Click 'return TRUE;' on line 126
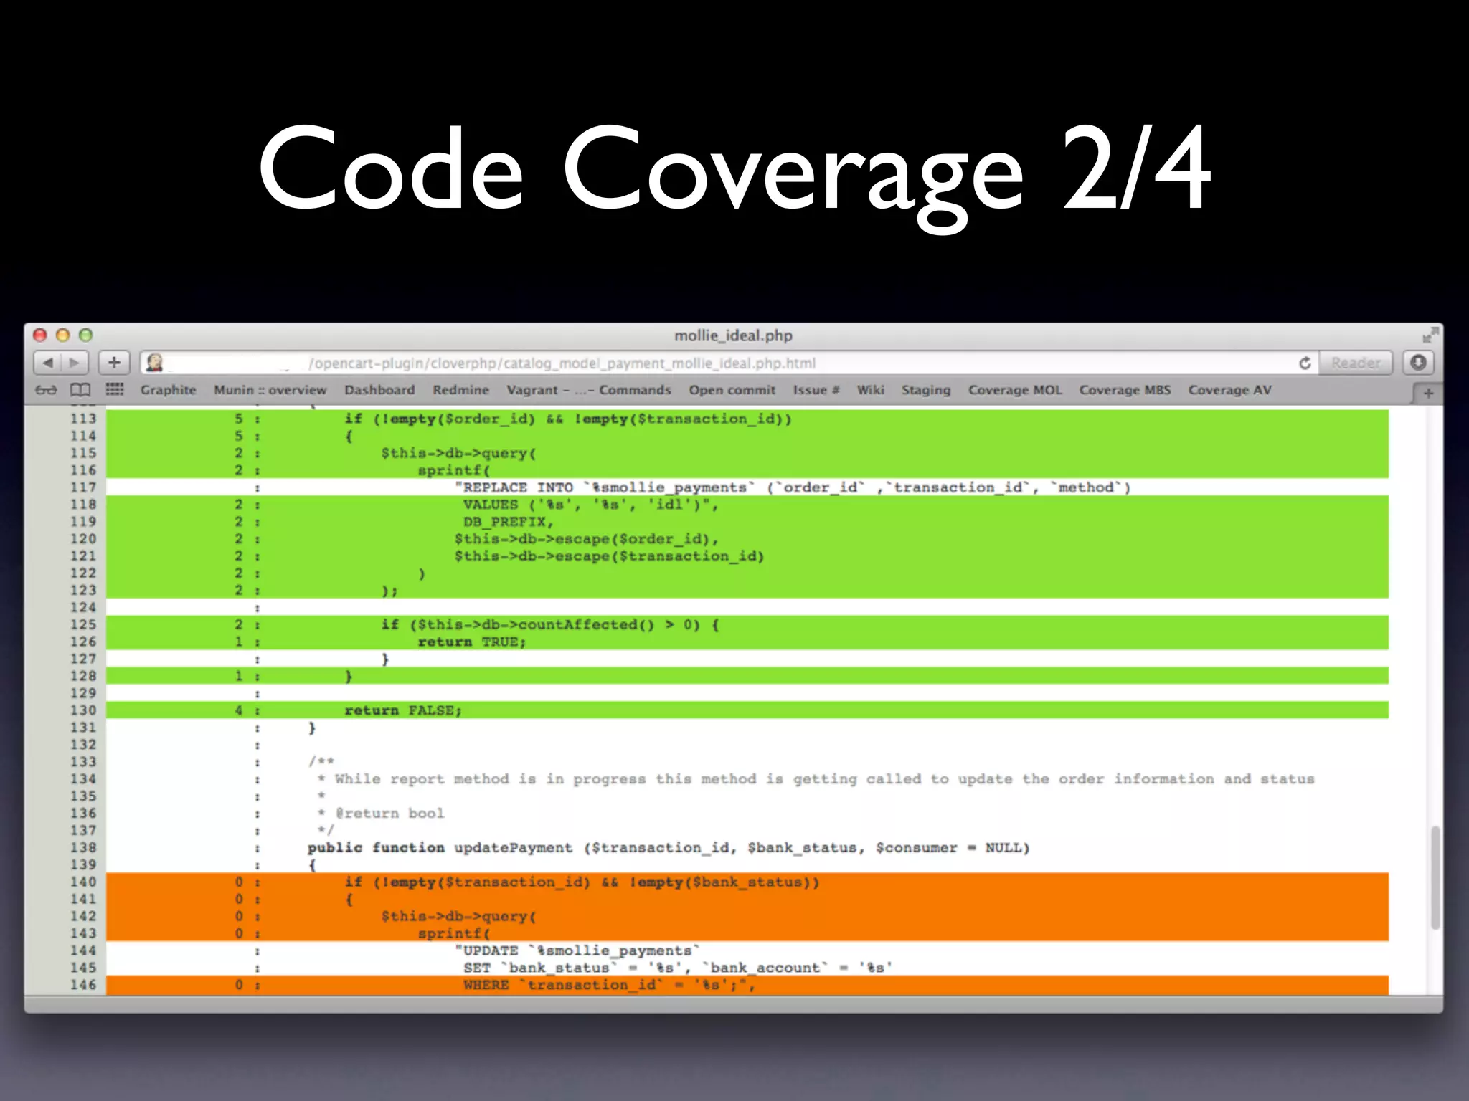This screenshot has width=1469, height=1101. [x=472, y=642]
